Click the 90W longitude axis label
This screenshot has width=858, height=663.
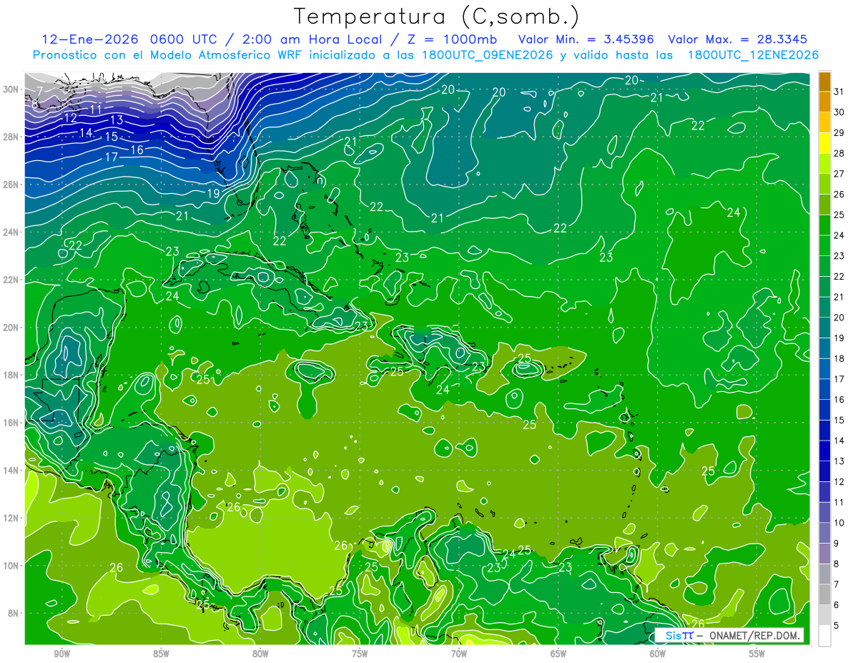coord(61,654)
